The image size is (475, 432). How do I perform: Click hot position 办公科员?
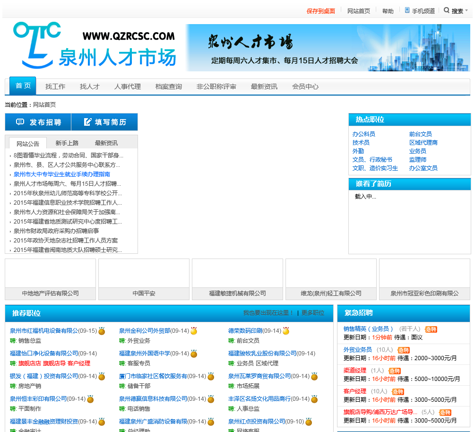point(364,134)
